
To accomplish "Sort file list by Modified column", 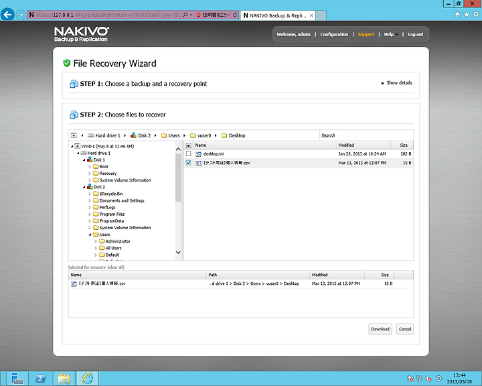I will coord(364,145).
